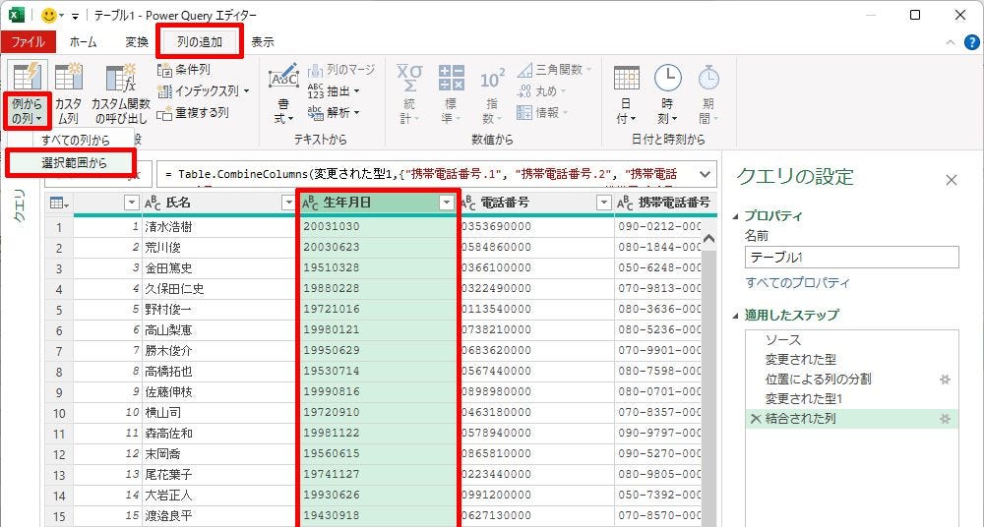Open the インデックス列 dropdown

coord(246,91)
